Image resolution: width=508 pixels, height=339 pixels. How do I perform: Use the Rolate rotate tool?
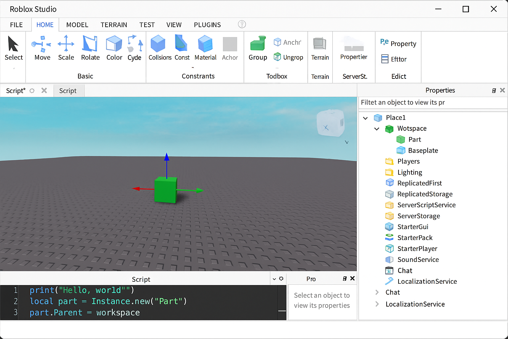pos(90,48)
